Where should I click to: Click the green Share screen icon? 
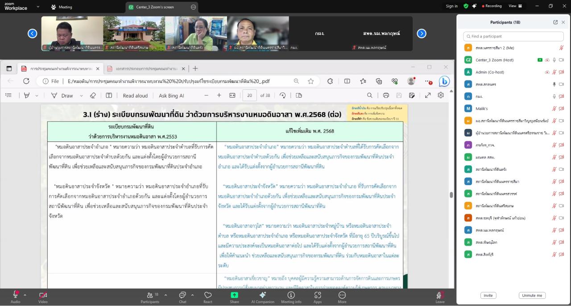click(234, 295)
